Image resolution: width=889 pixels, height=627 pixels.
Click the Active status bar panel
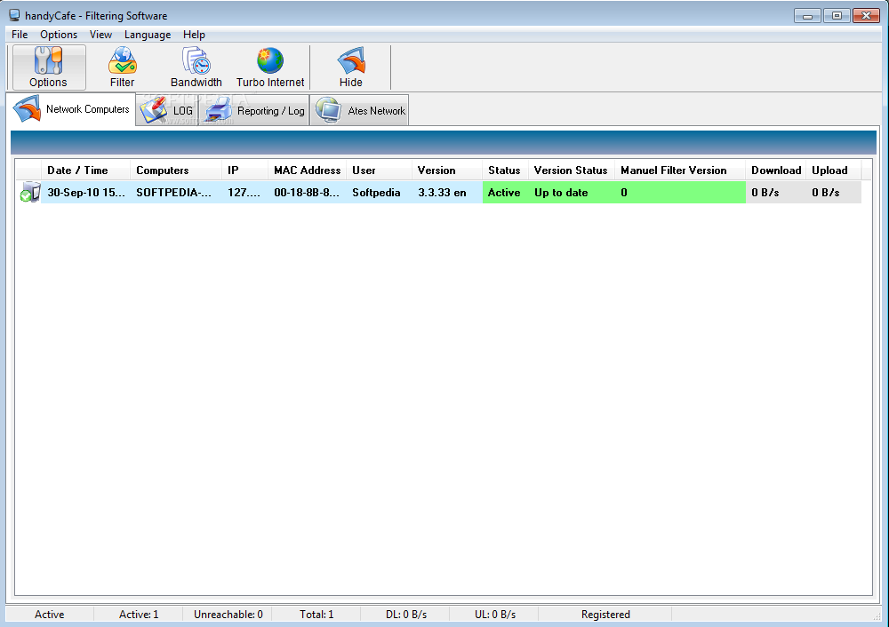click(x=49, y=614)
